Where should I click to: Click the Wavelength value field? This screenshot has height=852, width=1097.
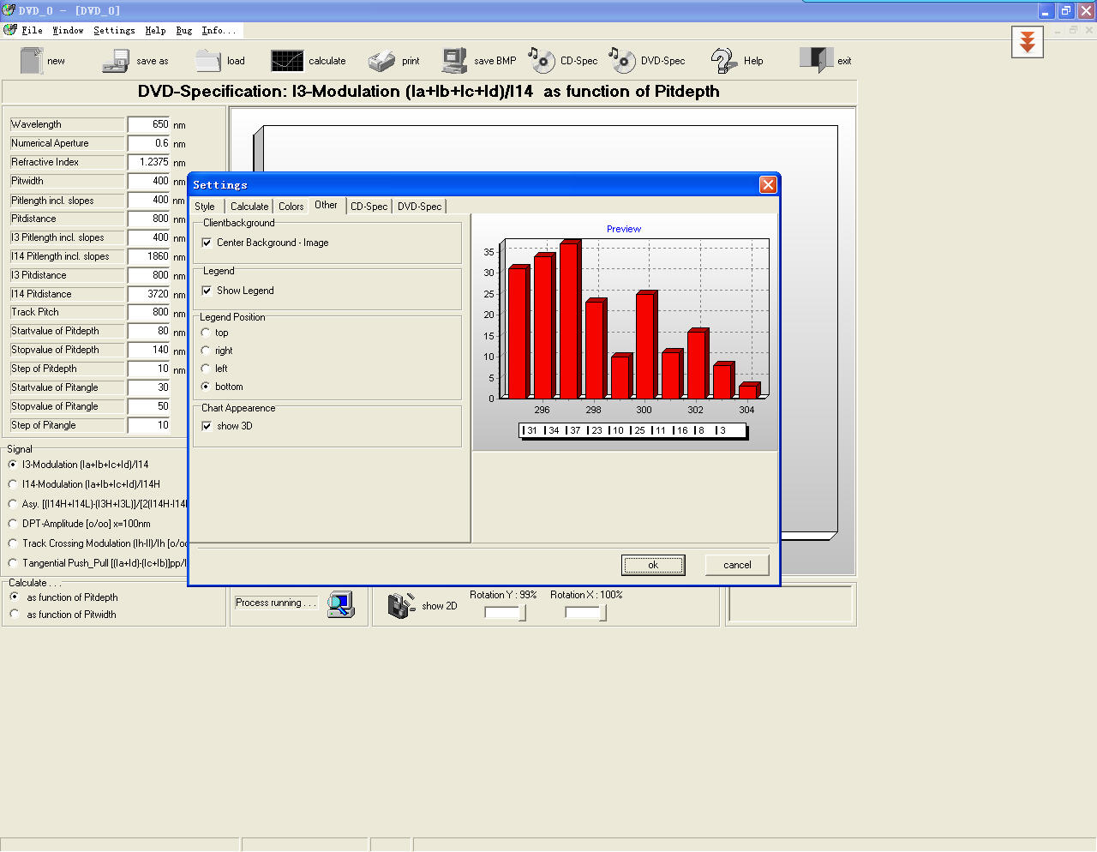tap(149, 124)
